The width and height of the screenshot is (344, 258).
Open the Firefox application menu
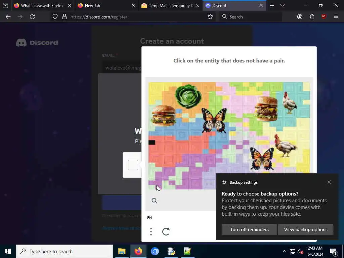pos(336,17)
